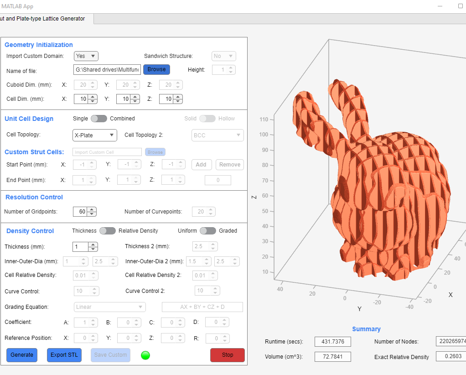This screenshot has height=375, width=466.
Task: Click the grading equation AX + BY + CZ + D field
Action: point(202,307)
